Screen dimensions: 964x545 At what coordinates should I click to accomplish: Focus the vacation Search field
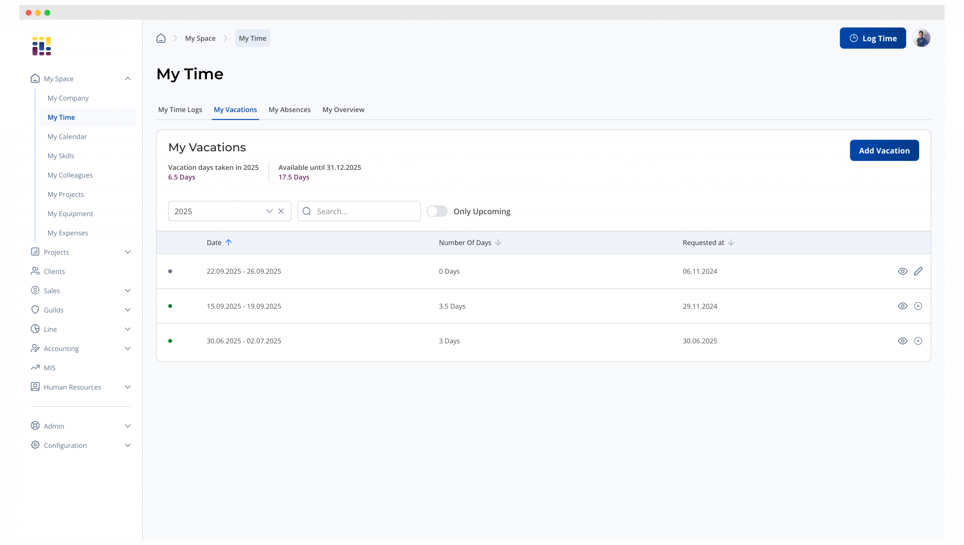[359, 211]
